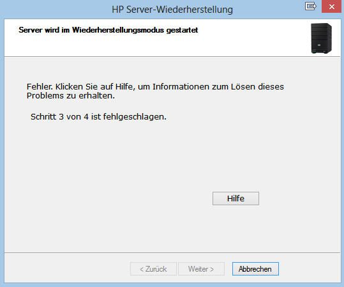Cancel the wizard with Abbrechen
Image resolution: width=344 pixels, height=287 pixels.
tap(255, 268)
